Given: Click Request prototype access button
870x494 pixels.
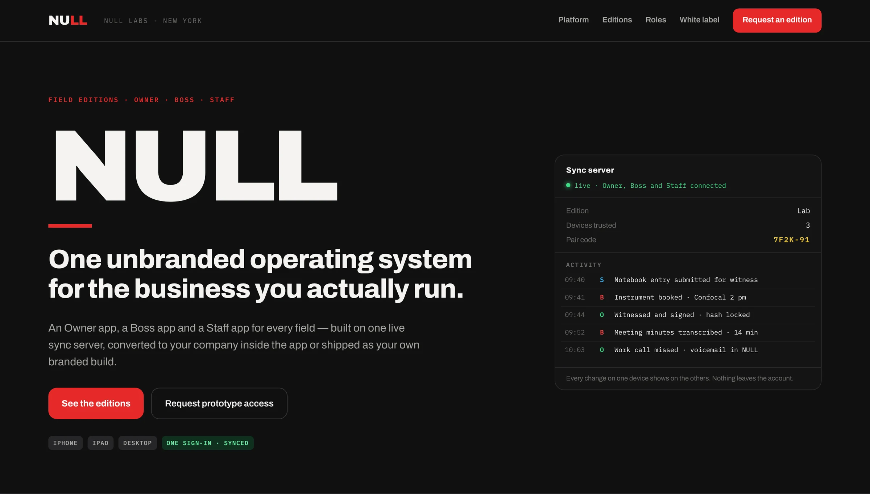Looking at the screenshot, I should click(219, 403).
